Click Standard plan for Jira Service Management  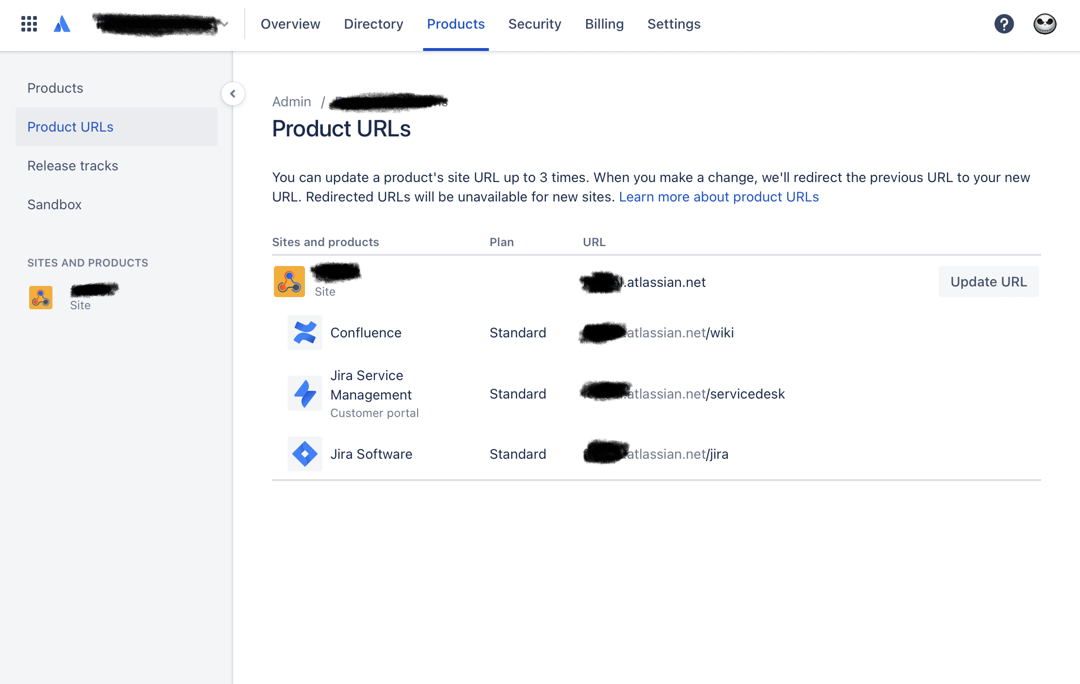(518, 394)
